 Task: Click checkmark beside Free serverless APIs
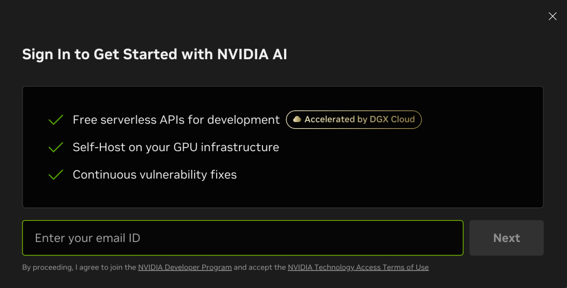click(x=56, y=120)
